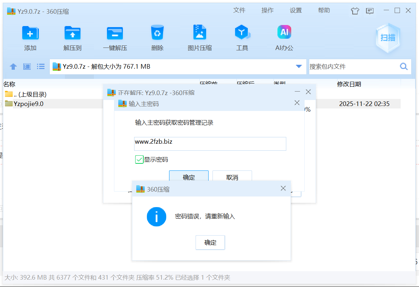Image resolution: width=419 pixels, height=287 pixels.
Task: Open the 文件 menu
Action: (x=239, y=11)
